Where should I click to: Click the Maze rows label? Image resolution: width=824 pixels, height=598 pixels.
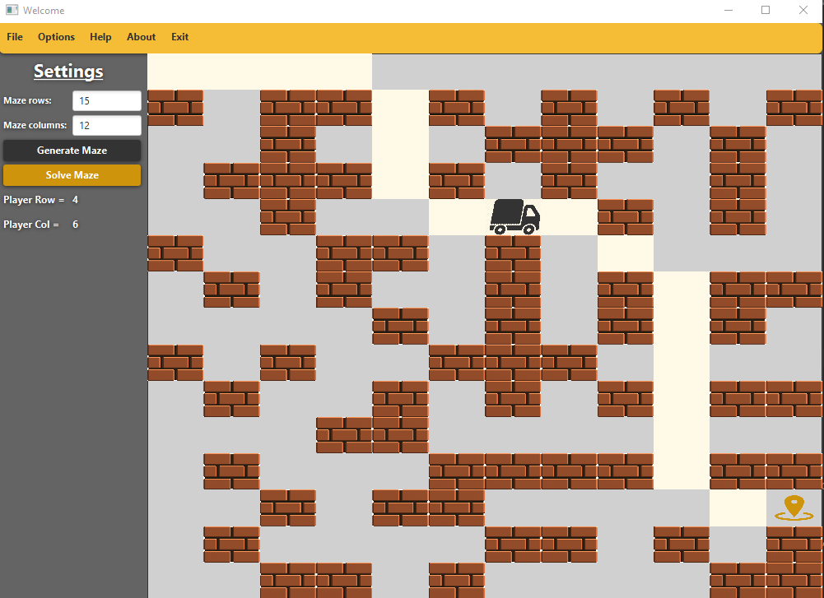[27, 100]
